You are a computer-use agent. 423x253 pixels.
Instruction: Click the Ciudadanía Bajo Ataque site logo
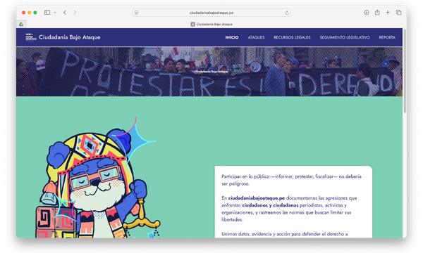pyautogui.click(x=63, y=37)
